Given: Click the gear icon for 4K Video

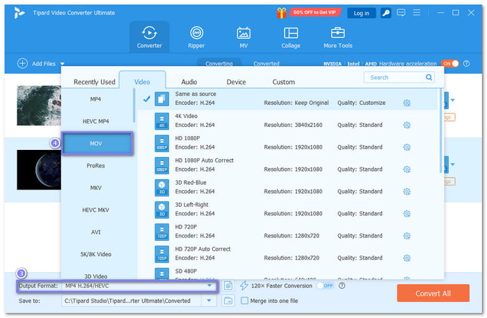Looking at the screenshot, I should (x=407, y=125).
